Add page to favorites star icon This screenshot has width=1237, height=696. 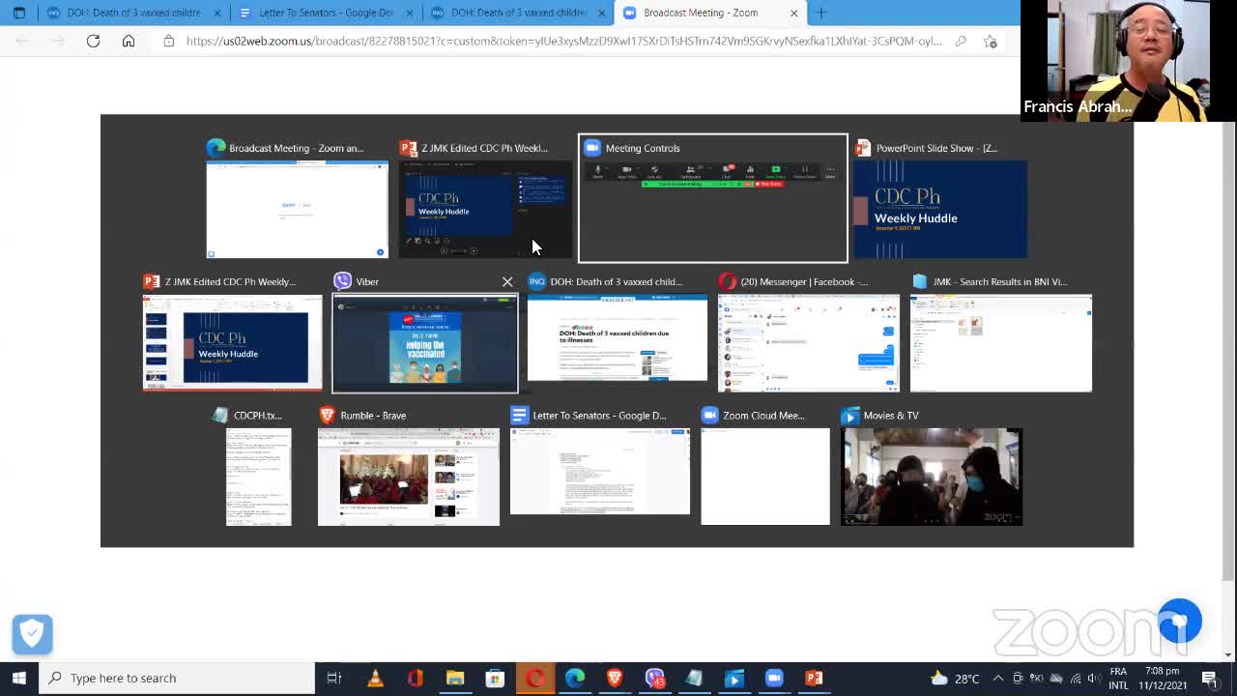click(991, 41)
